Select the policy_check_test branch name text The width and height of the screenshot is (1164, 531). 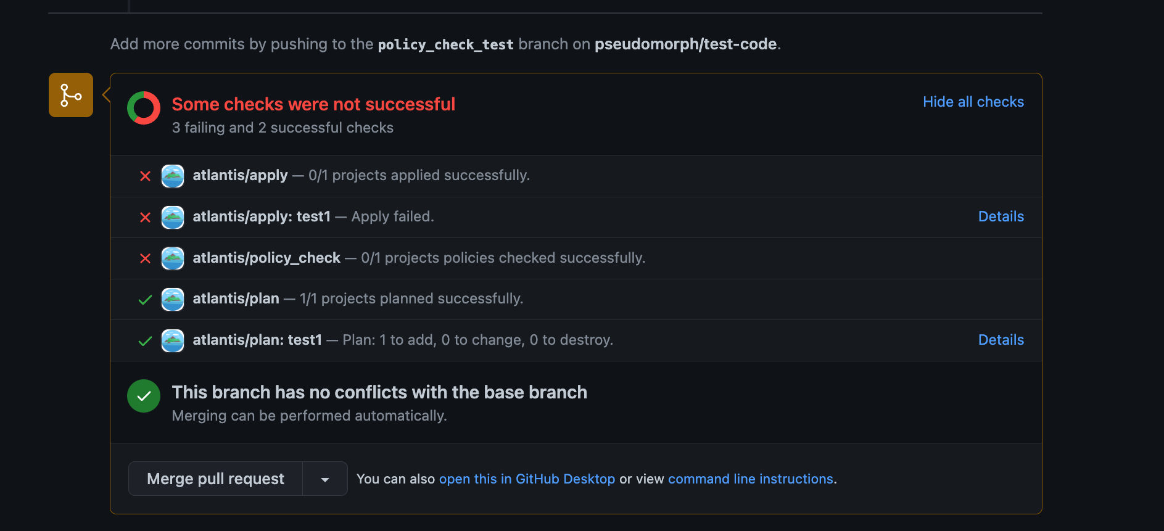tap(445, 44)
